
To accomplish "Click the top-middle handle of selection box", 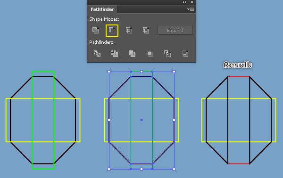I will (x=141, y=72).
